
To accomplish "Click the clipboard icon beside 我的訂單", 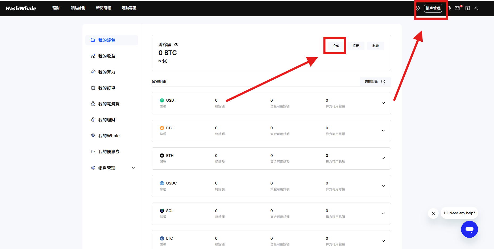I will pos(93,88).
